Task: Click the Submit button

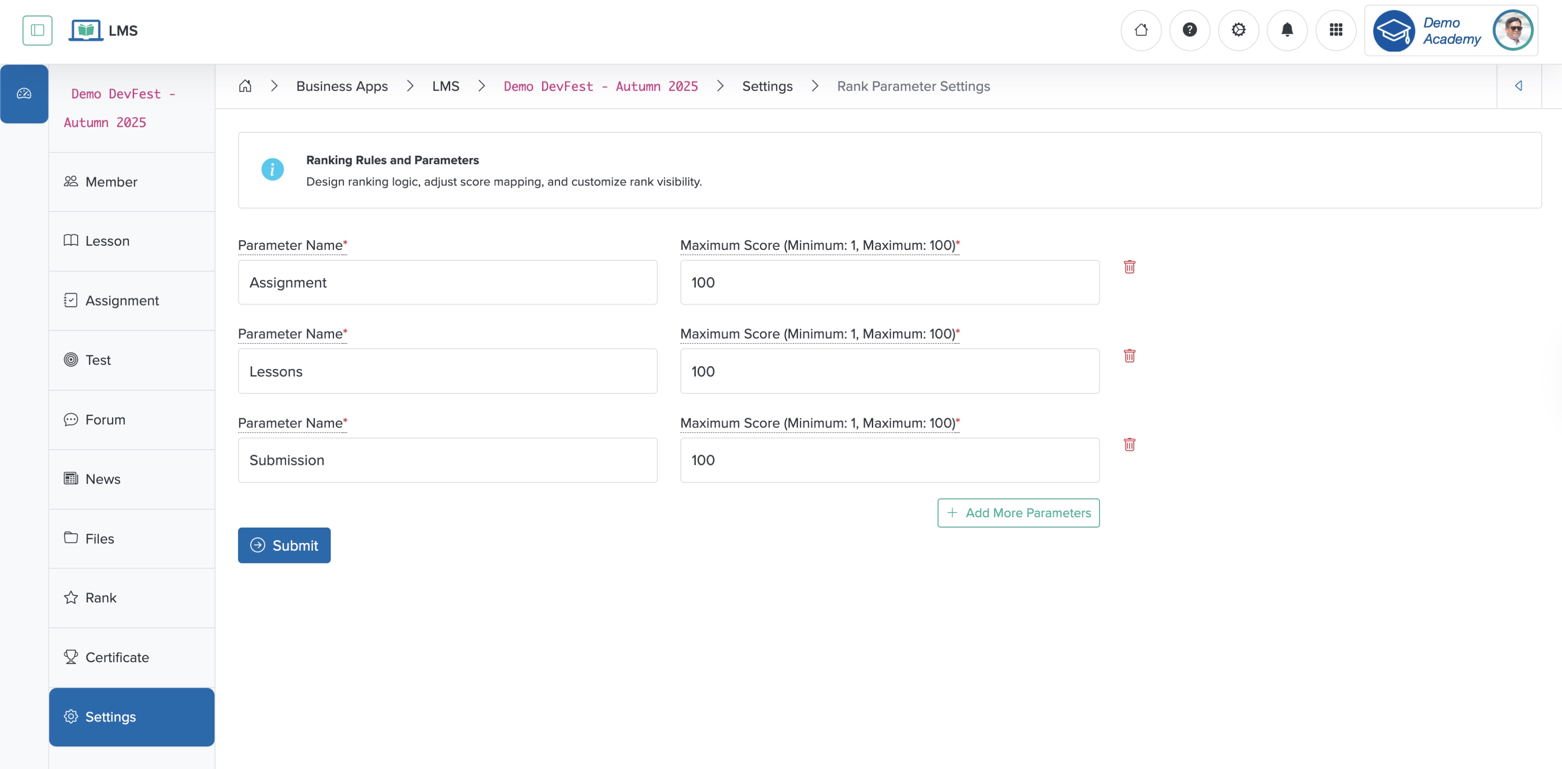Action: coord(284,545)
